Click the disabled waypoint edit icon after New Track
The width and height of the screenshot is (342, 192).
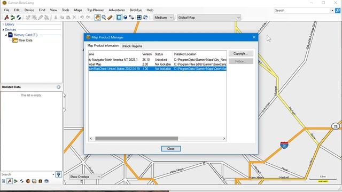(x=28, y=18)
